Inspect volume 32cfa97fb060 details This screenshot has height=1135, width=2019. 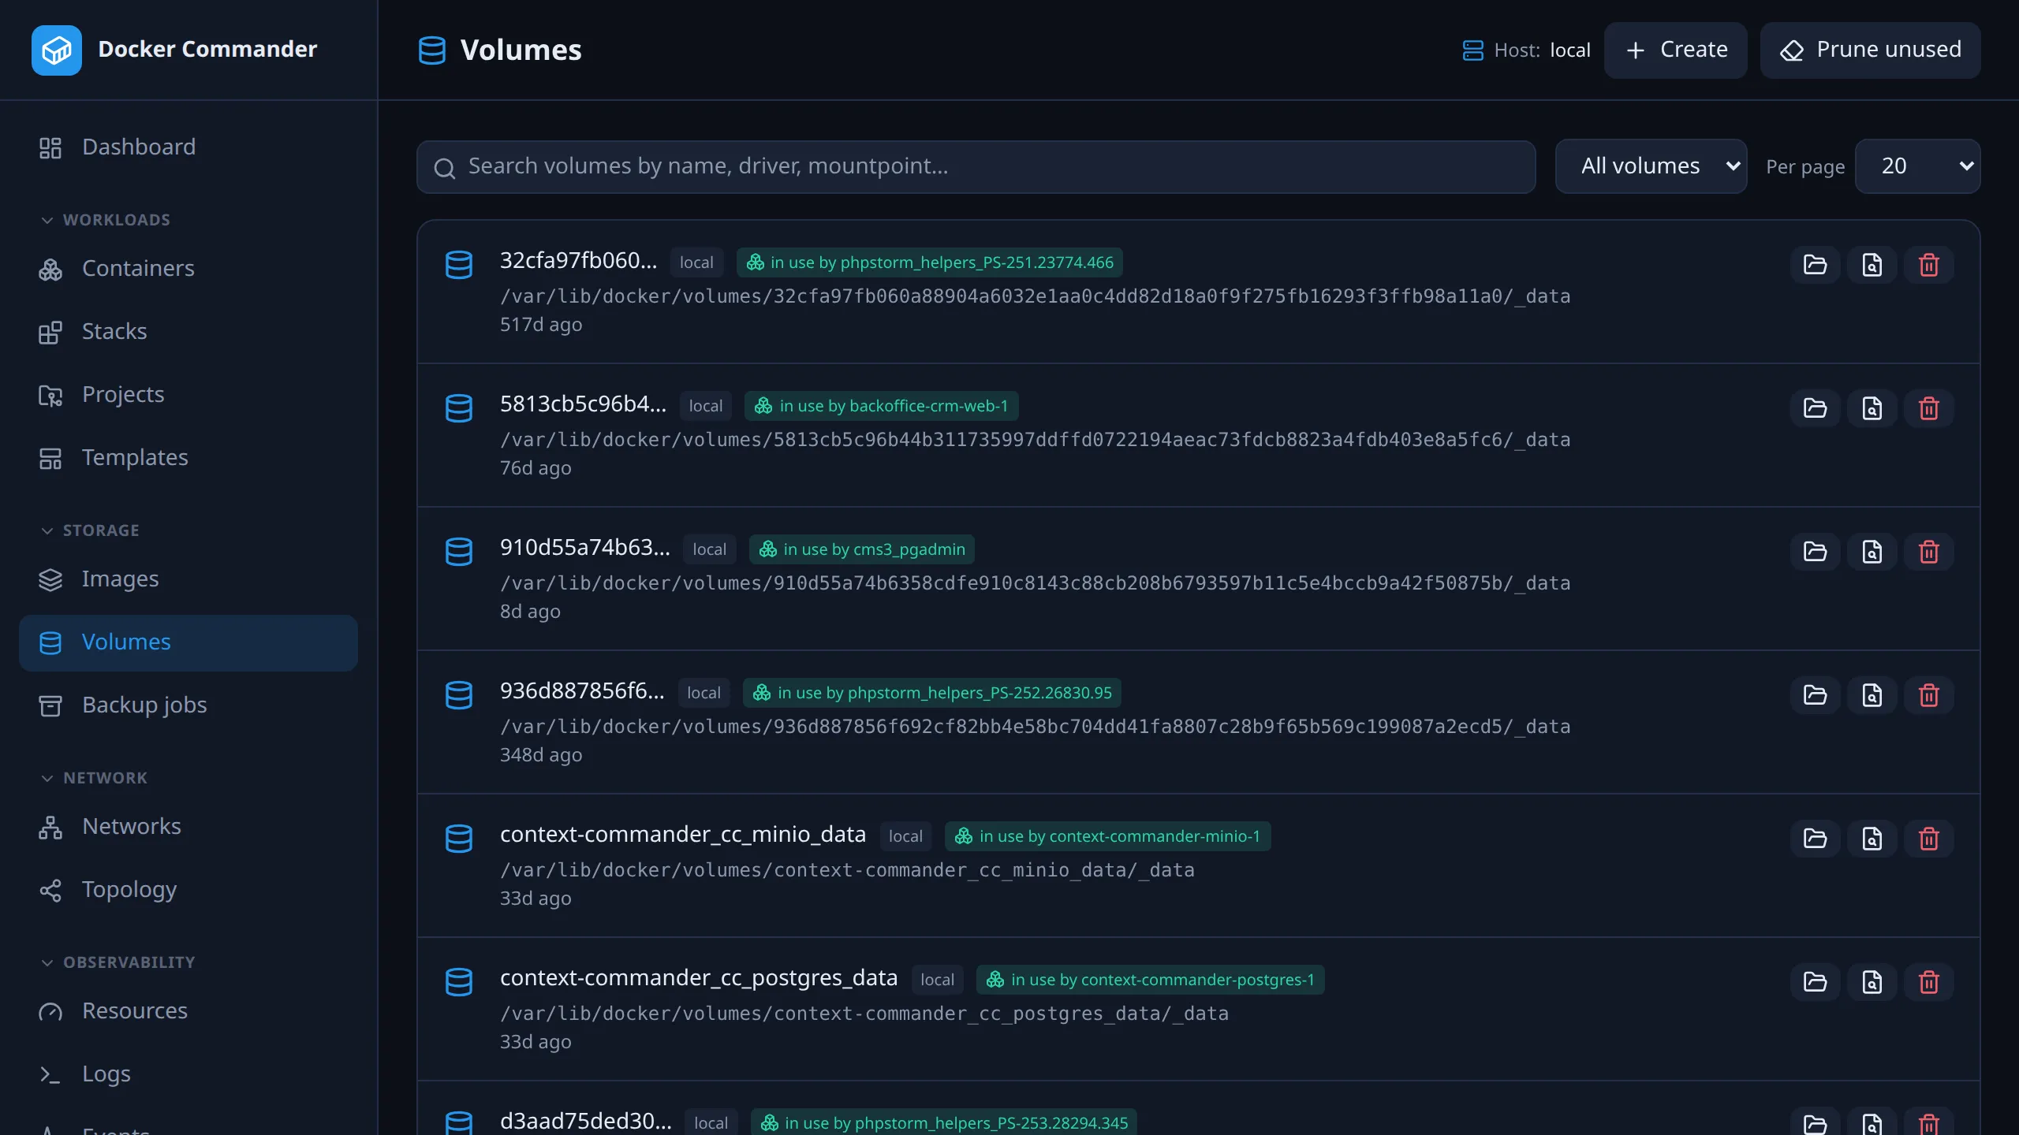pos(1872,265)
